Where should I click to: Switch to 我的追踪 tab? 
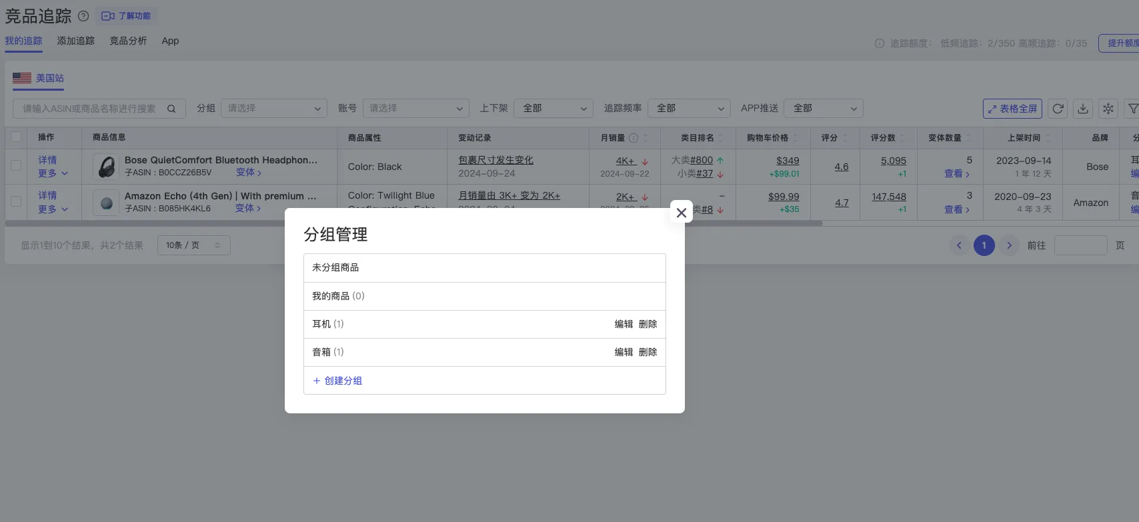(23, 41)
